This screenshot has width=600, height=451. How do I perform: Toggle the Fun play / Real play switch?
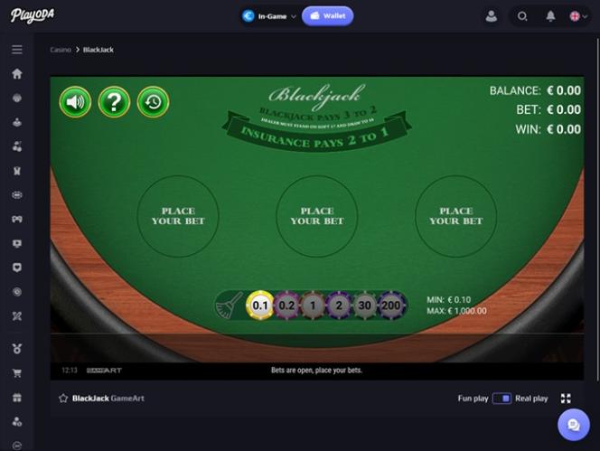point(502,399)
